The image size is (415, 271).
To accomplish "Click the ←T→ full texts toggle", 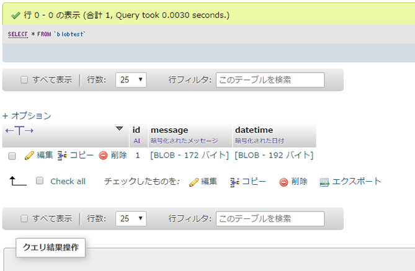I will pyautogui.click(x=19, y=130).
